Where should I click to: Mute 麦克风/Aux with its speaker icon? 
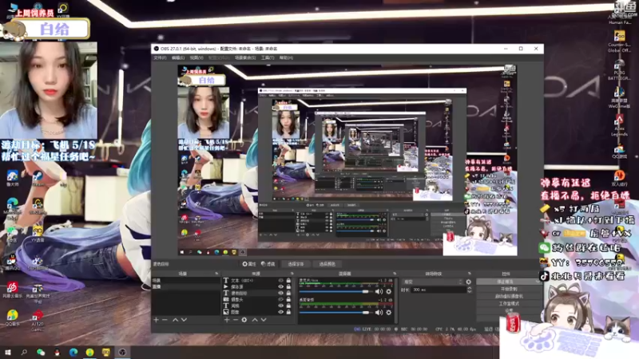(x=379, y=291)
